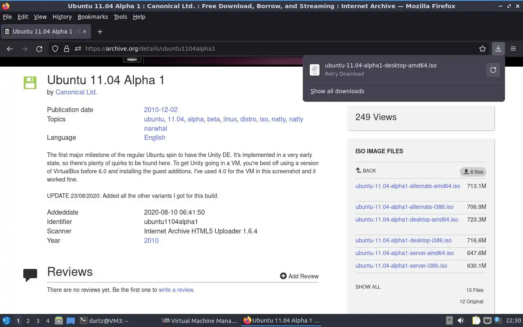Viewport: 523px width, 327px height.
Task: Click the 2010 Year link
Action: tap(151, 240)
